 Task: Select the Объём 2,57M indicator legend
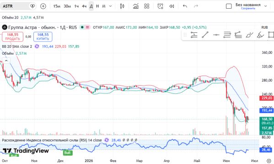click(14, 53)
